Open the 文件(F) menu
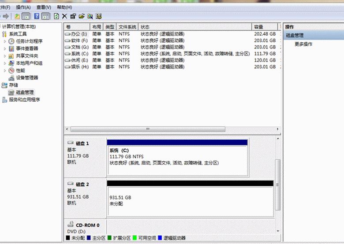 pyautogui.click(x=5, y=7)
